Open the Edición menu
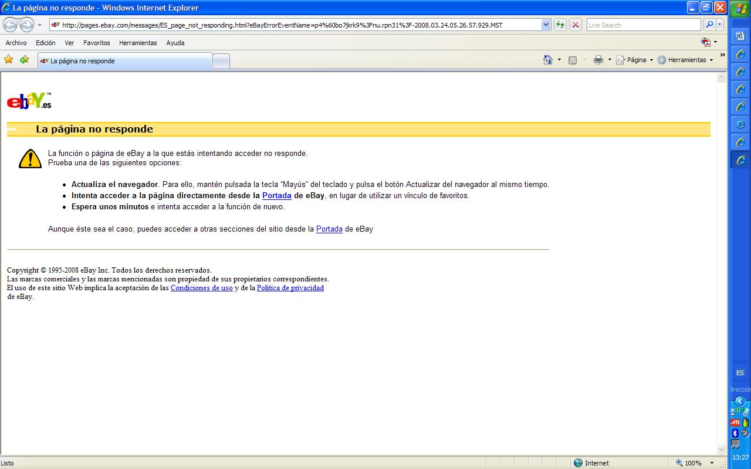Screen dimensions: 751x469 pyautogui.click(x=45, y=43)
